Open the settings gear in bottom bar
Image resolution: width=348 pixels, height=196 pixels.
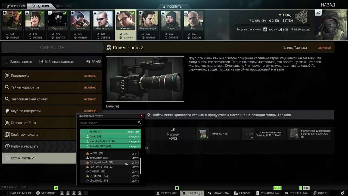(343, 193)
